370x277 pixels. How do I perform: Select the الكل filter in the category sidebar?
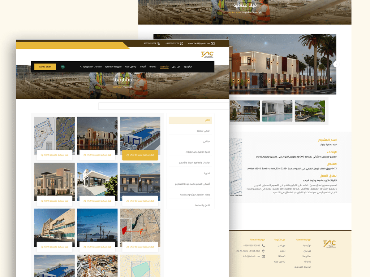(190, 120)
